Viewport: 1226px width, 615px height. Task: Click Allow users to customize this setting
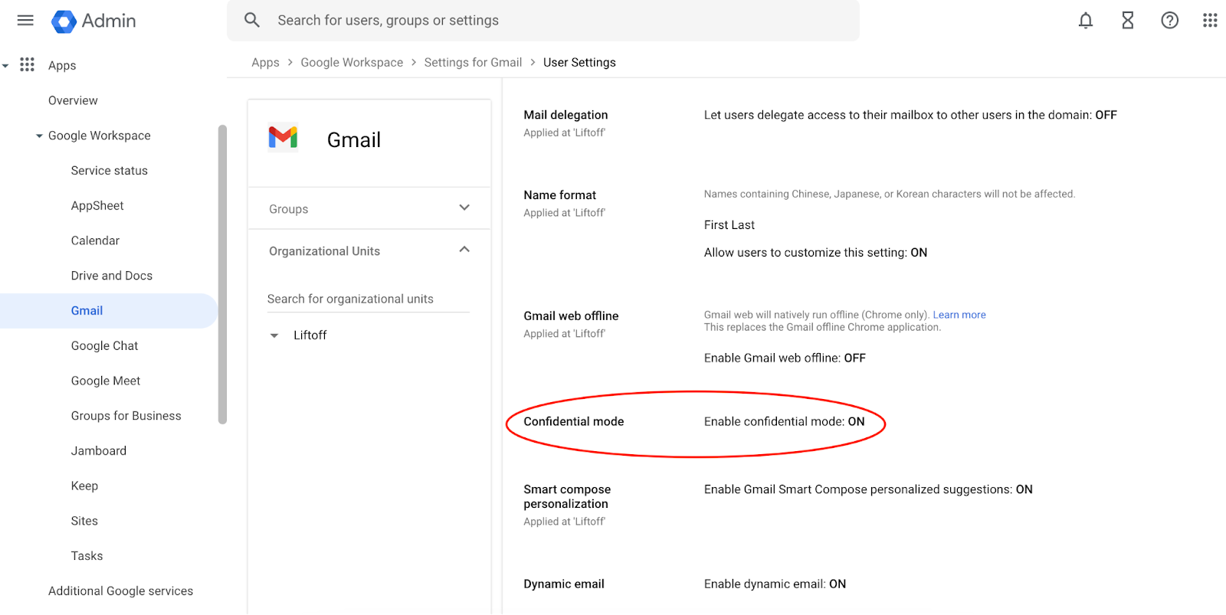pyautogui.click(x=815, y=253)
